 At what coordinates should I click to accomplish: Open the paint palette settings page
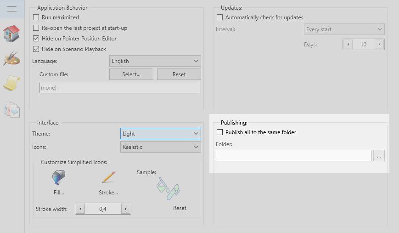[12, 58]
